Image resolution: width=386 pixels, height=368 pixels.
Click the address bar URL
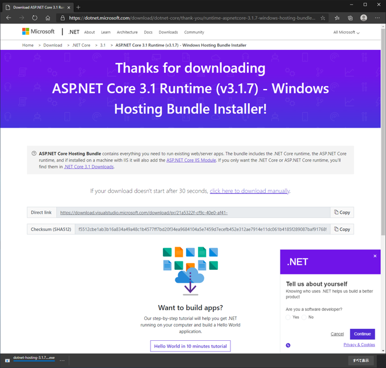tap(192, 18)
